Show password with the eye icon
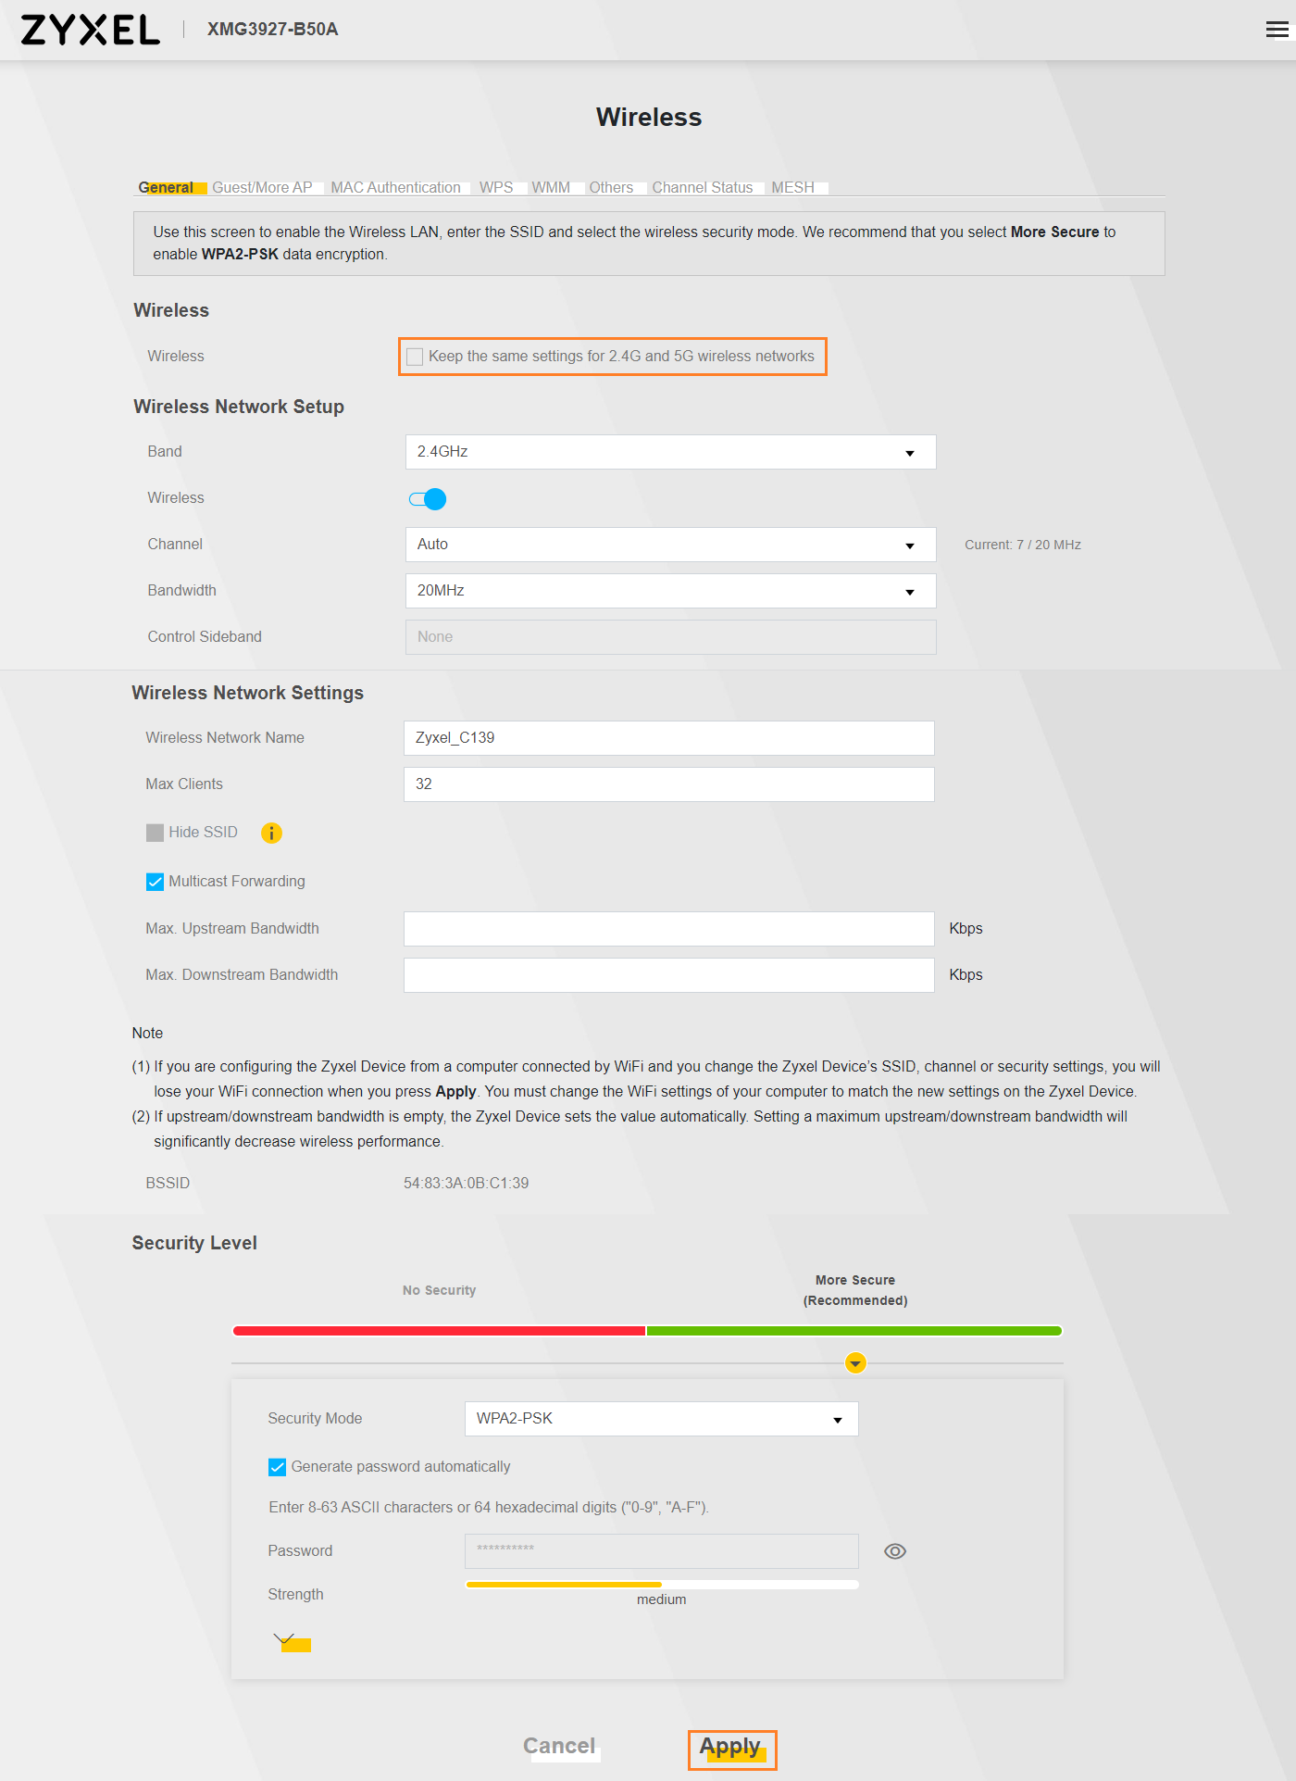The height and width of the screenshot is (1781, 1296). [894, 1551]
